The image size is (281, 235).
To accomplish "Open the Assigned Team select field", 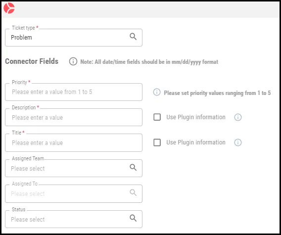I will 74,168.
